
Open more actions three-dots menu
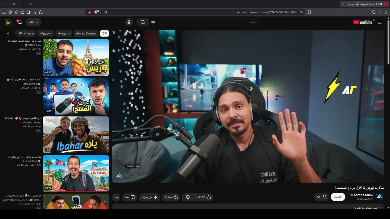pyautogui.click(x=116, y=197)
